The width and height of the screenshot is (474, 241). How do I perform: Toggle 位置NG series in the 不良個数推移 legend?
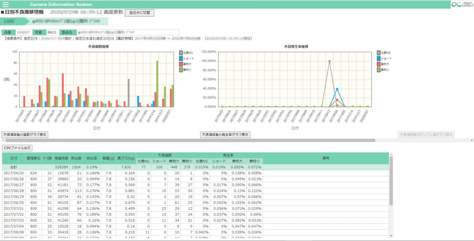tap(187, 52)
